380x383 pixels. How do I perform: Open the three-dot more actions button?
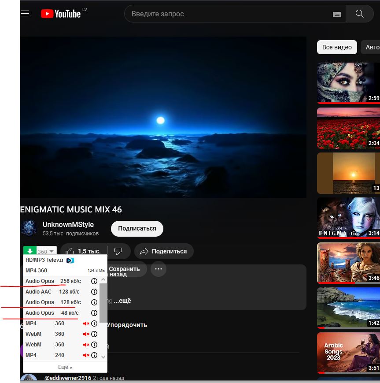[x=159, y=269]
